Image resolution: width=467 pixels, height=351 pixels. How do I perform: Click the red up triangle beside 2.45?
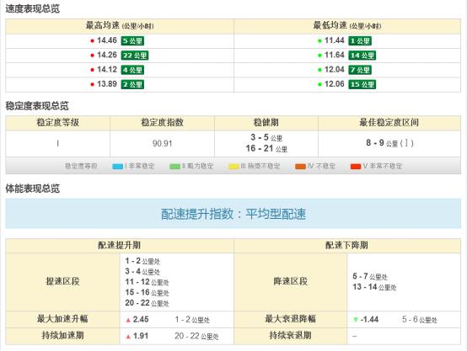click(x=128, y=320)
